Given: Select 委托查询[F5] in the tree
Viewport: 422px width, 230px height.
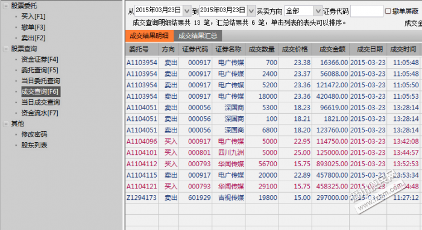Looking at the screenshot, I should click(x=40, y=70).
